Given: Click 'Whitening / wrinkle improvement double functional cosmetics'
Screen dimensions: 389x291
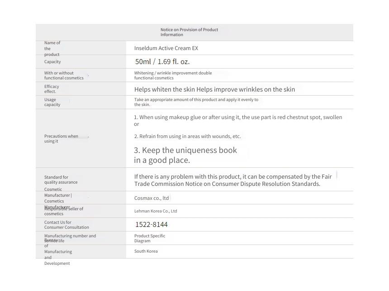Looking at the screenshot, I should pos(173,75).
